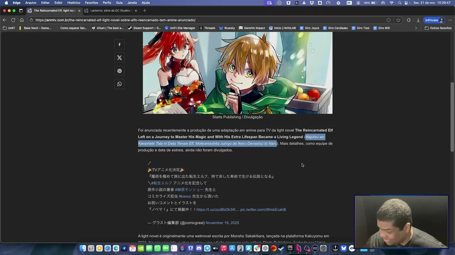Share article on Pinterest

pos(119,71)
